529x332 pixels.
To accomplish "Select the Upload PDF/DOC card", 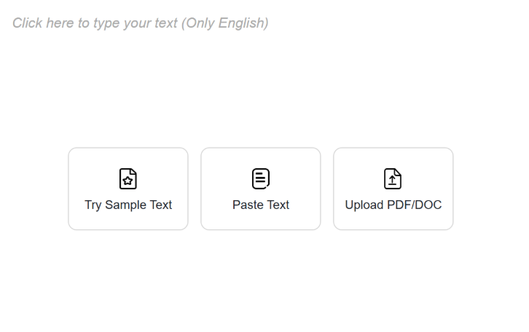I will 393,189.
